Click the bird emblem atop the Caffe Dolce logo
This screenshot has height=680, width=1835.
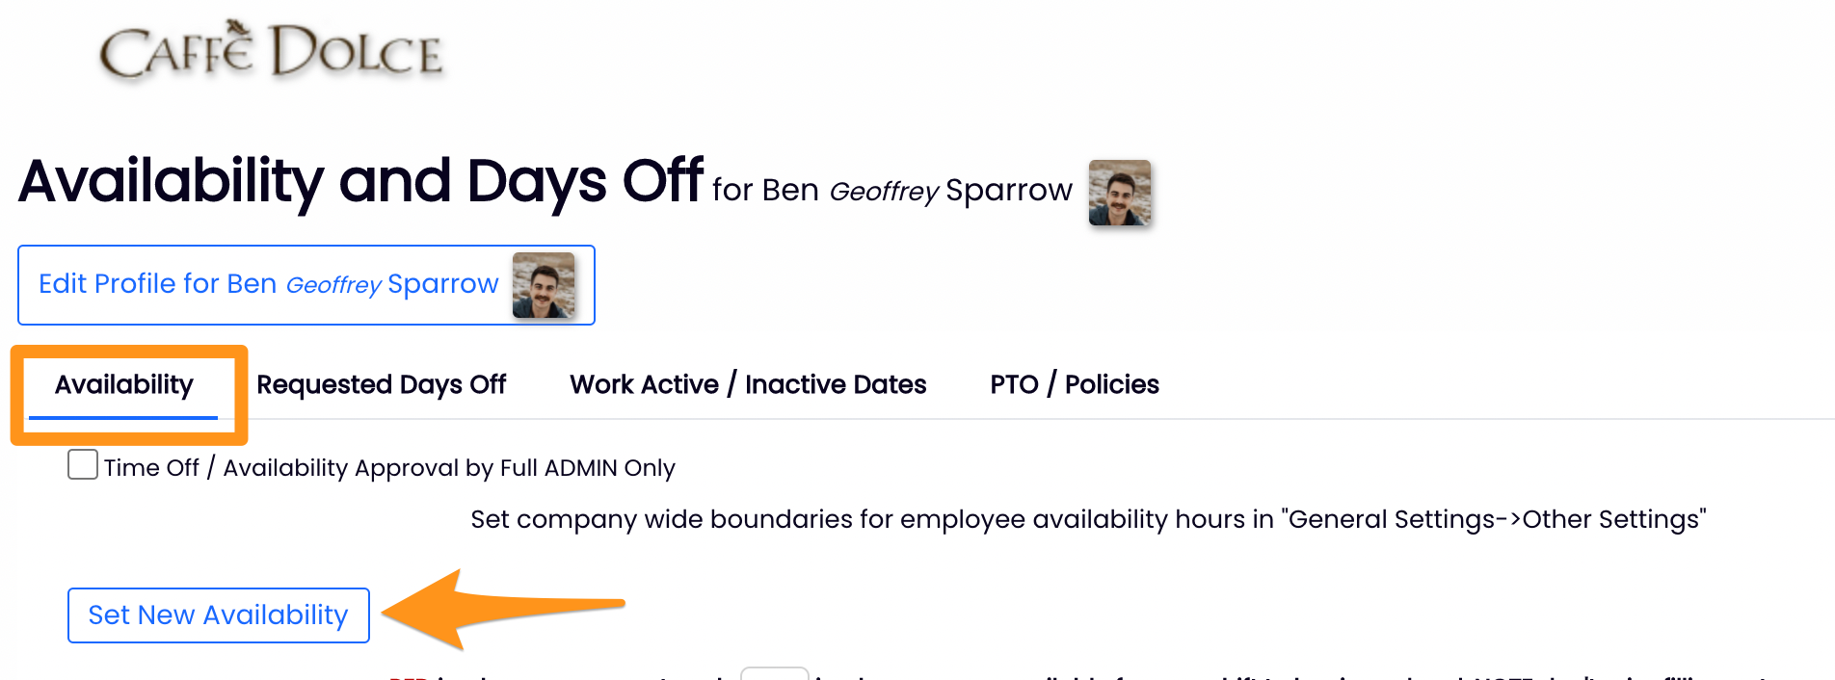click(236, 29)
